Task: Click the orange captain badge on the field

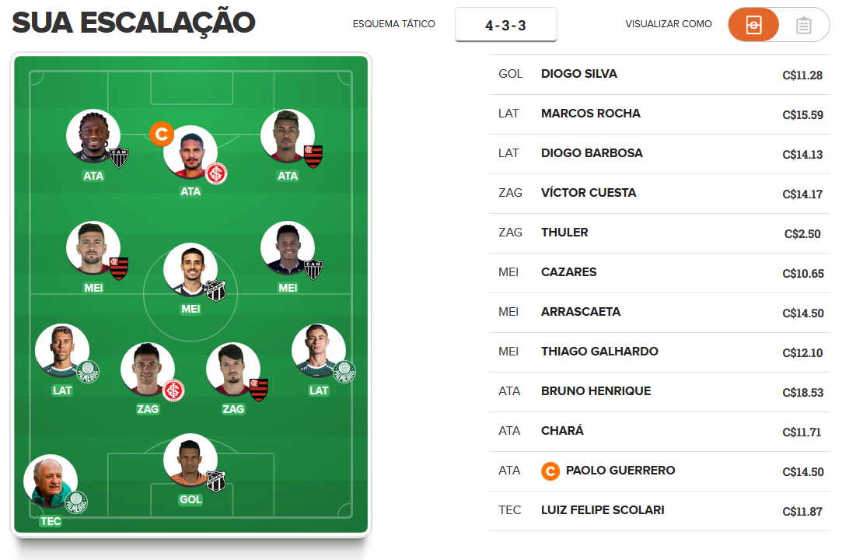Action: [x=162, y=134]
